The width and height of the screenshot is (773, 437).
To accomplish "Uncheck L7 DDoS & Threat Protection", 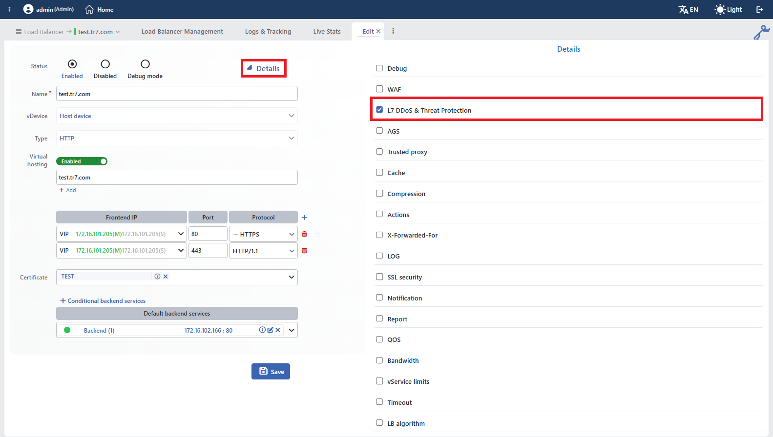I will coord(379,110).
